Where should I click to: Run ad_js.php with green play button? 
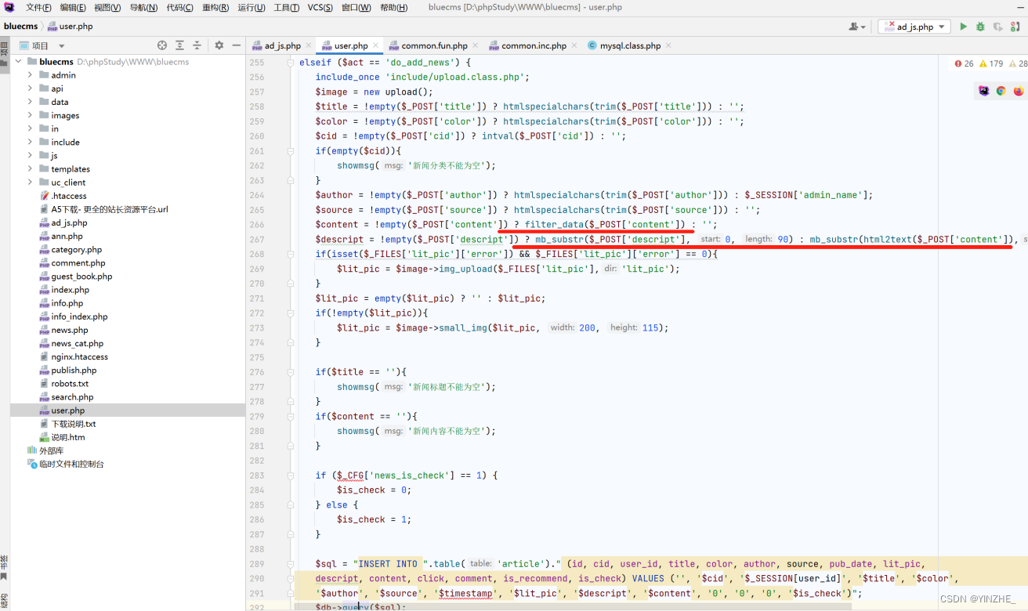[964, 27]
